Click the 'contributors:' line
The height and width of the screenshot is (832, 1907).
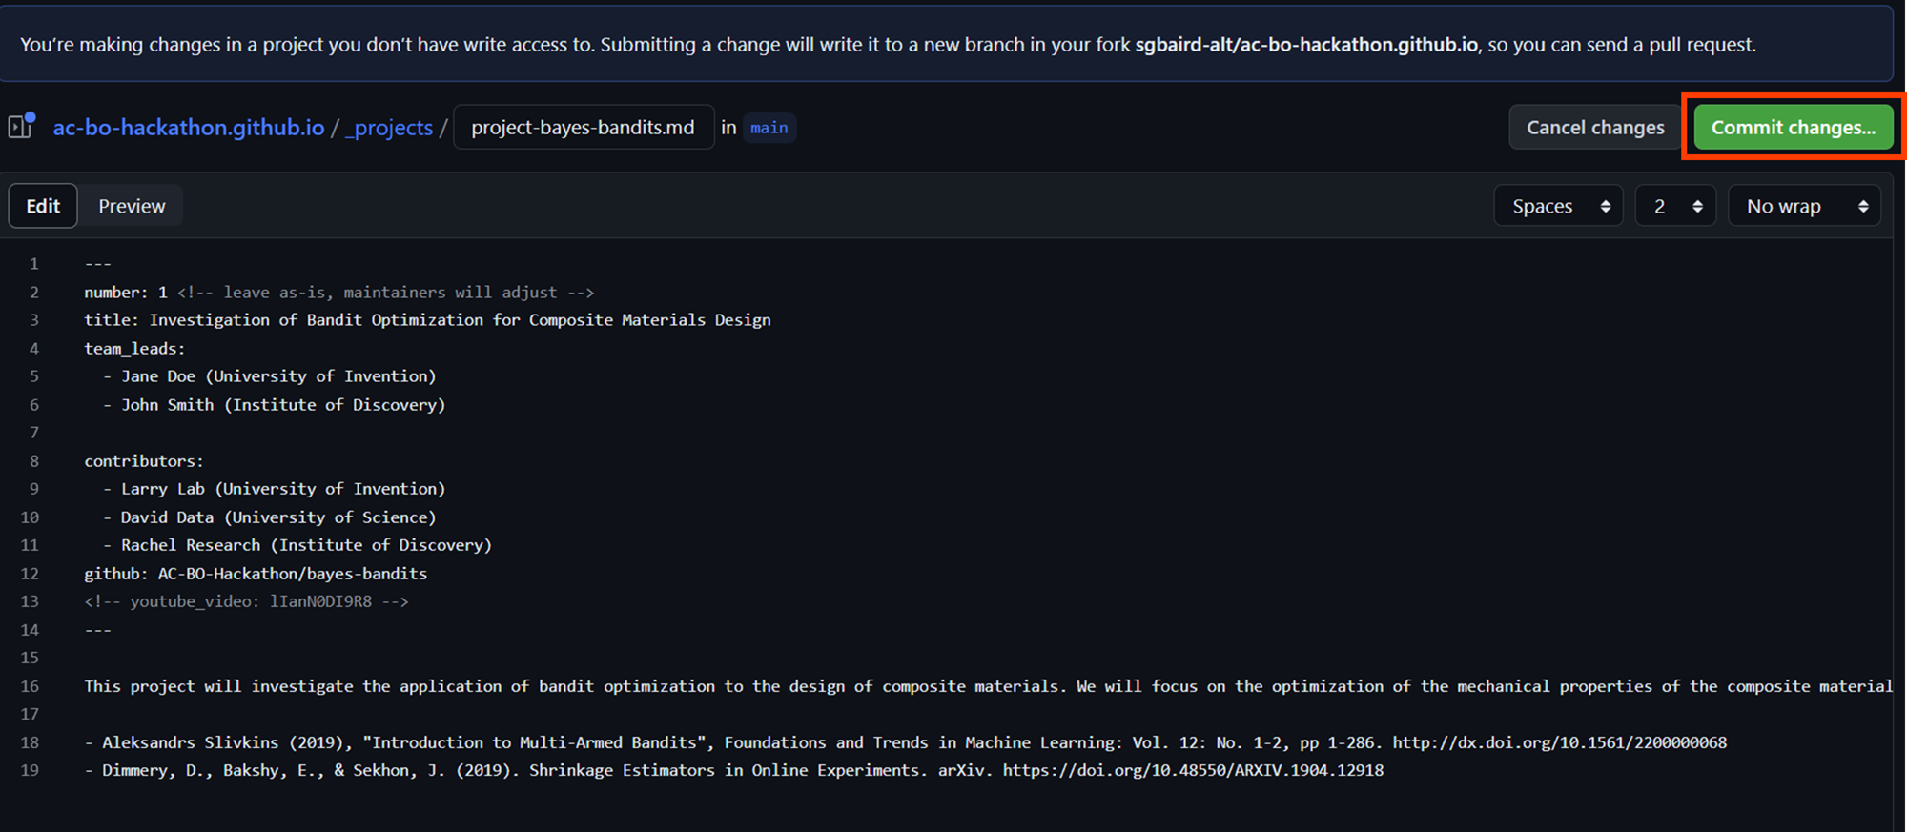pyautogui.click(x=144, y=461)
